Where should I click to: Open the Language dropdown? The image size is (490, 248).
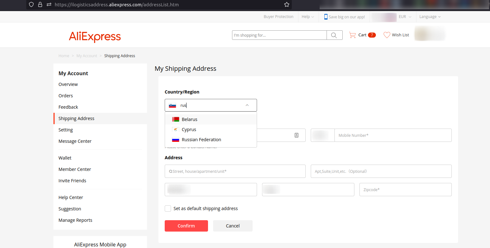click(x=430, y=17)
